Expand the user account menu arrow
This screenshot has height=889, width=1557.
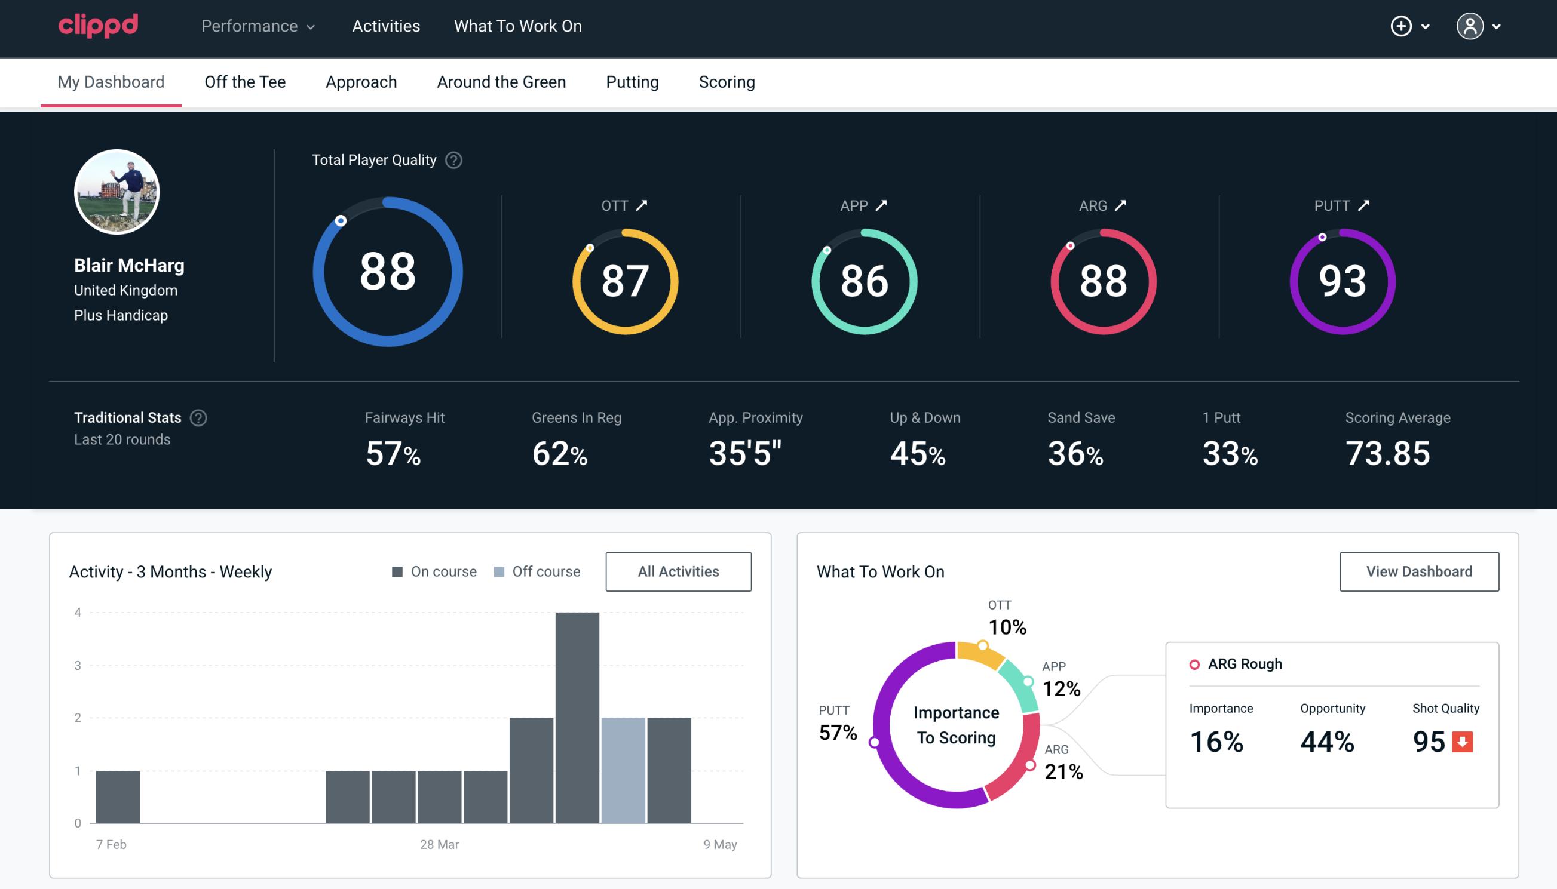click(1497, 27)
